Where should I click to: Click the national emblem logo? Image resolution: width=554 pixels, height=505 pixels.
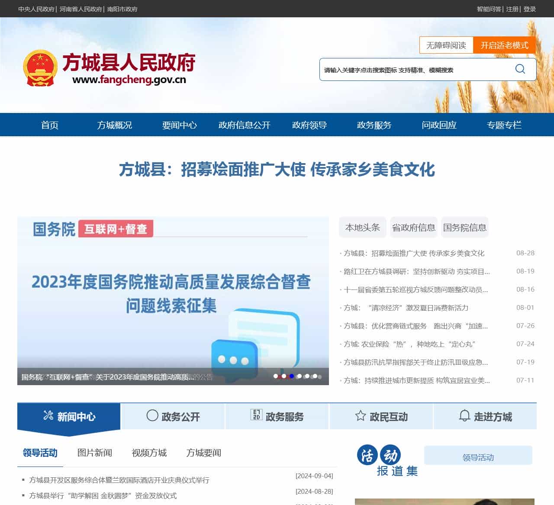pos(40,68)
